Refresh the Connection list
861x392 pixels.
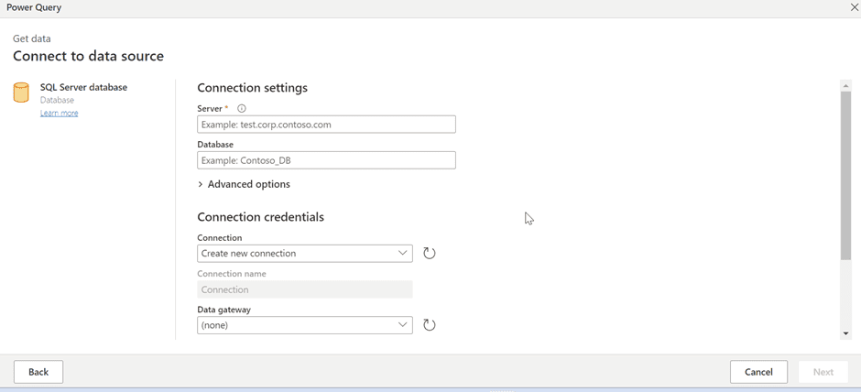430,254
